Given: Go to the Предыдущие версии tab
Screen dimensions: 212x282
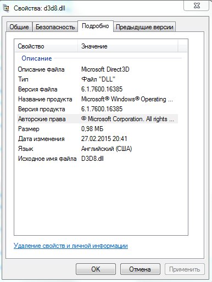Looking at the screenshot, I should coord(144,27).
